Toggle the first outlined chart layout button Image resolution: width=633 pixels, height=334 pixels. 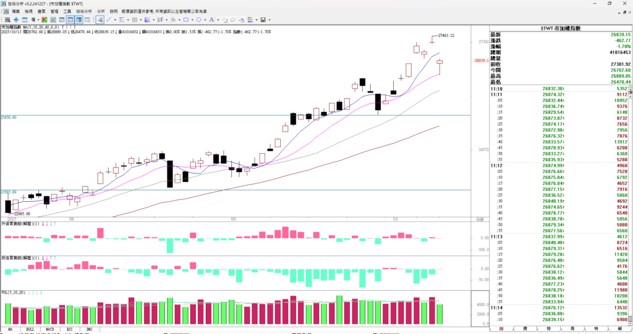pos(70,20)
